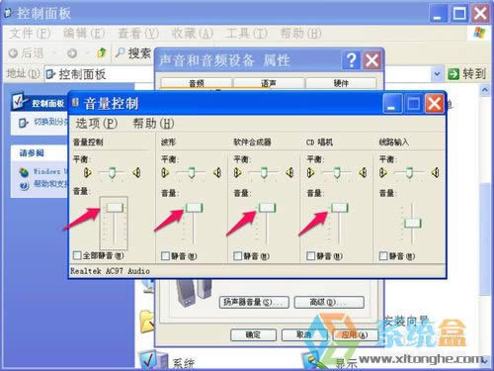Open 编辑 menu in Control Panel window

84,34
